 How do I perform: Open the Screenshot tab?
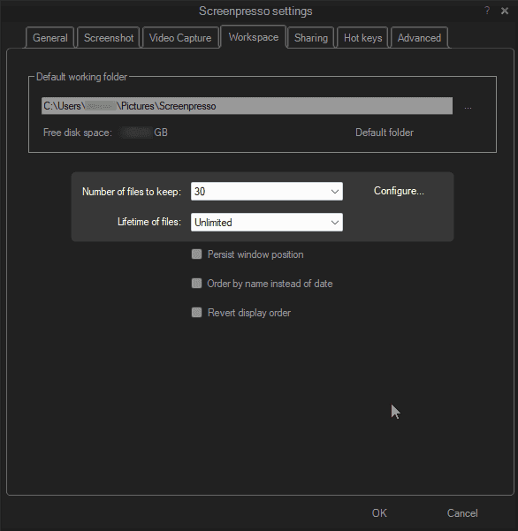tap(109, 38)
